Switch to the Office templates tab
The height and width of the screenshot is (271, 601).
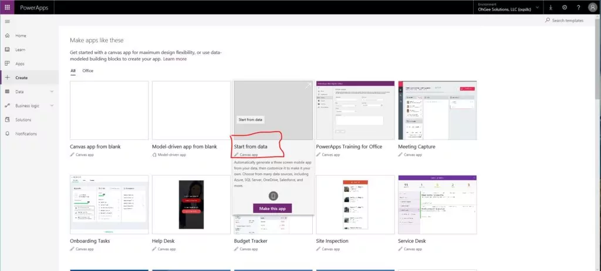(88, 71)
